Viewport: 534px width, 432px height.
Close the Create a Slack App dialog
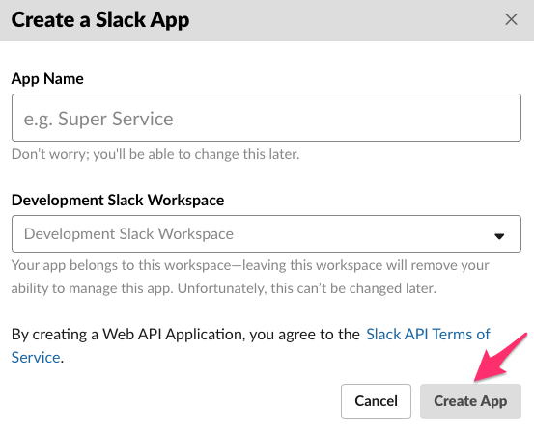[511, 19]
